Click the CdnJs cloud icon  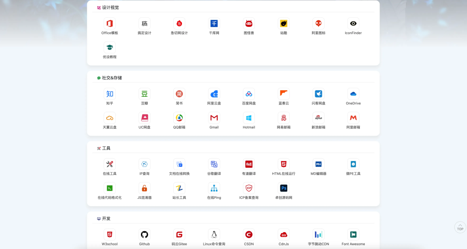(x=284, y=234)
